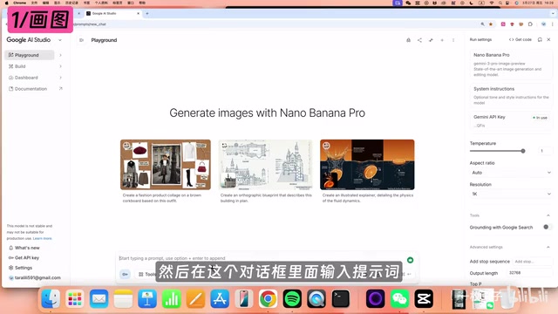Open Mail from the dock
Image resolution: width=558 pixels, height=314 pixels.
pyautogui.click(x=99, y=298)
